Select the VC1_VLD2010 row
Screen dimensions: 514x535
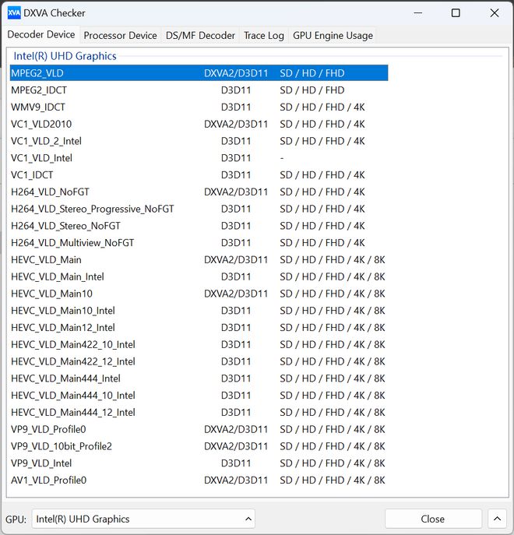pyautogui.click(x=199, y=124)
